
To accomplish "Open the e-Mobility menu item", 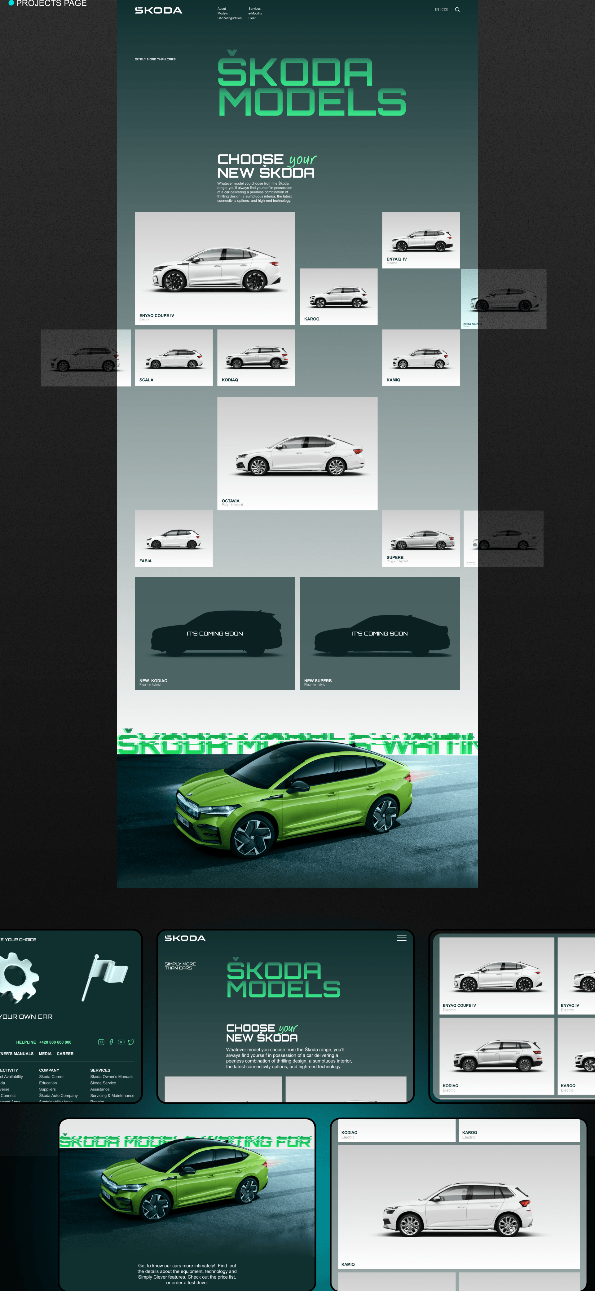I will 255,14.
